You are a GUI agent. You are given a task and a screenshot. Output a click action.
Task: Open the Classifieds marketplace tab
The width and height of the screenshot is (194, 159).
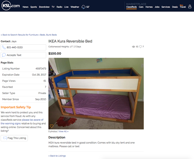pos(131,7)
